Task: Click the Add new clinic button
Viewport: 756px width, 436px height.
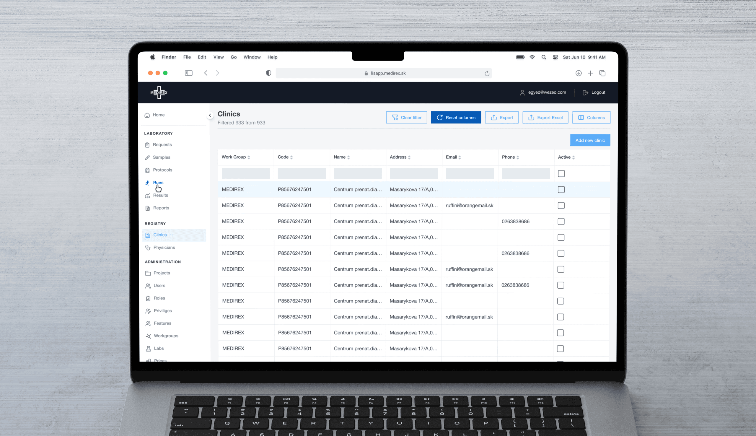Action: [590, 140]
